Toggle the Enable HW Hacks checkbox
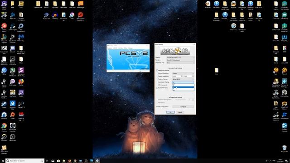The image size is (290, 163). (x=157, y=88)
